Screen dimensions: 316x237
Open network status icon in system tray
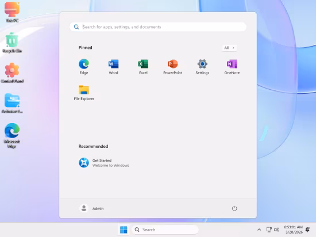(269, 230)
